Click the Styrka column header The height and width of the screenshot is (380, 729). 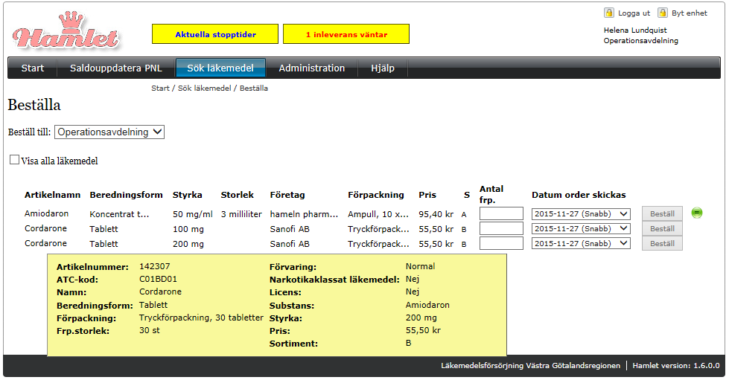(188, 195)
